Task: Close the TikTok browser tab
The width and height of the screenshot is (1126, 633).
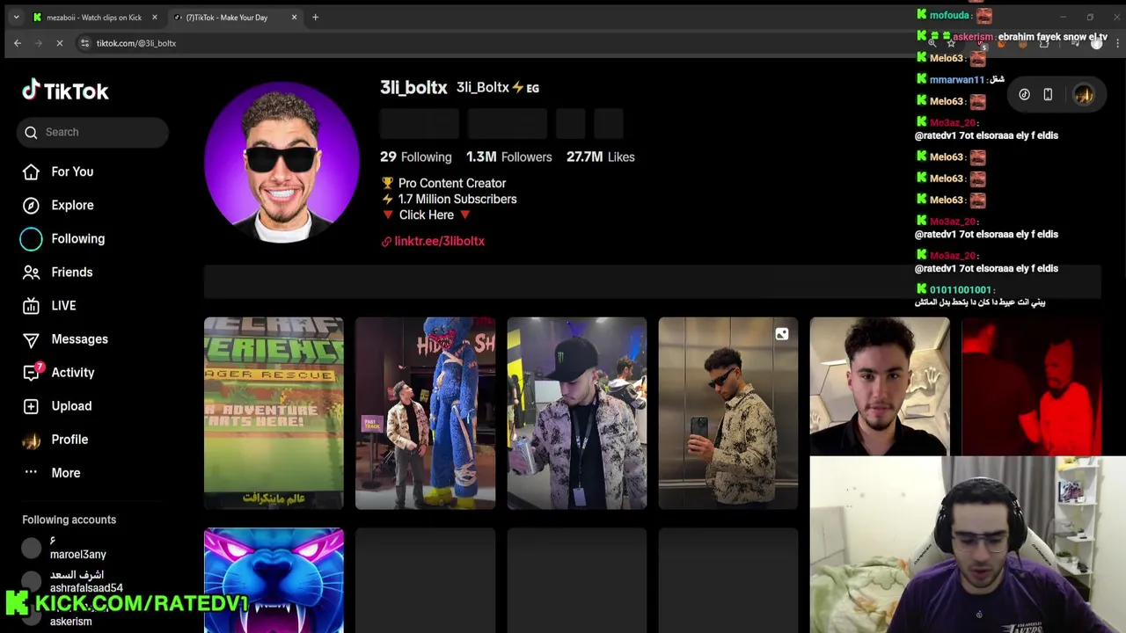Action: coord(294,18)
